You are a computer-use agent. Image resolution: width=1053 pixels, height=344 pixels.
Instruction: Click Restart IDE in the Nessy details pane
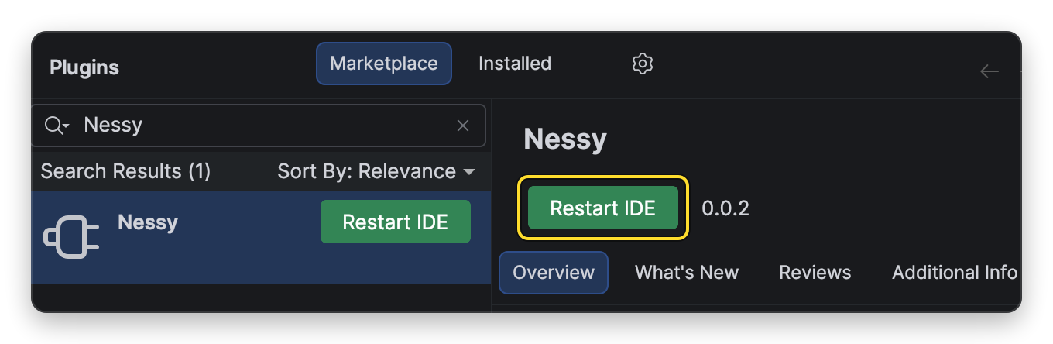(x=603, y=208)
